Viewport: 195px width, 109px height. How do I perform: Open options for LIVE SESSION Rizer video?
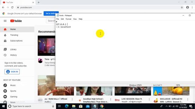point(149,99)
